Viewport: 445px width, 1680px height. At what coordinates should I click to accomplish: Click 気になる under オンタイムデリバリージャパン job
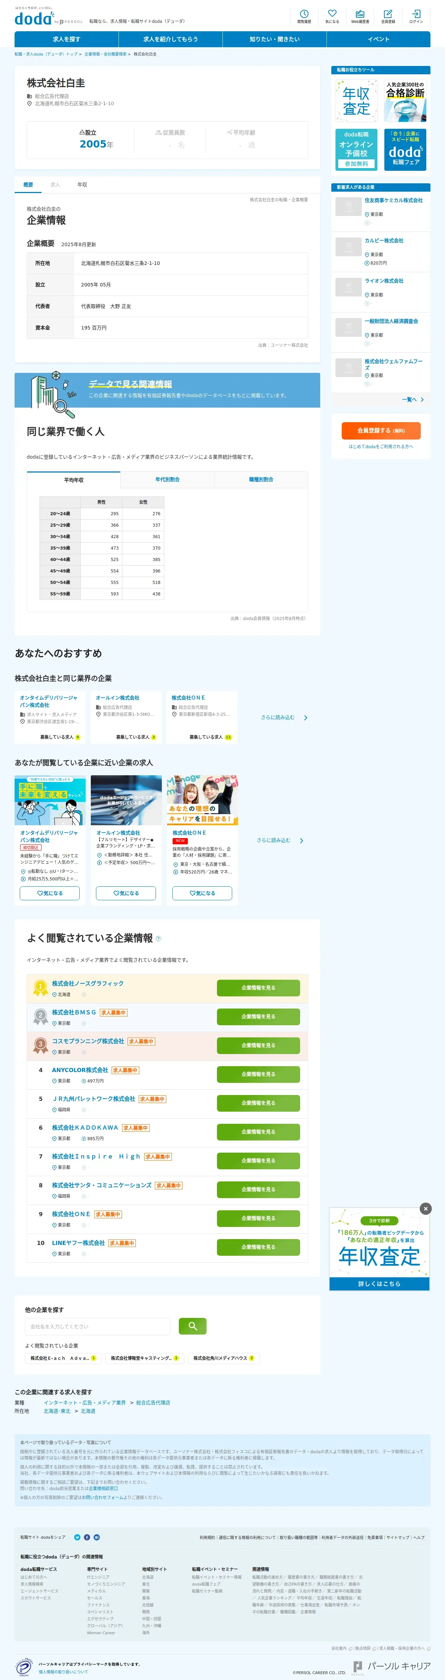pyautogui.click(x=50, y=894)
